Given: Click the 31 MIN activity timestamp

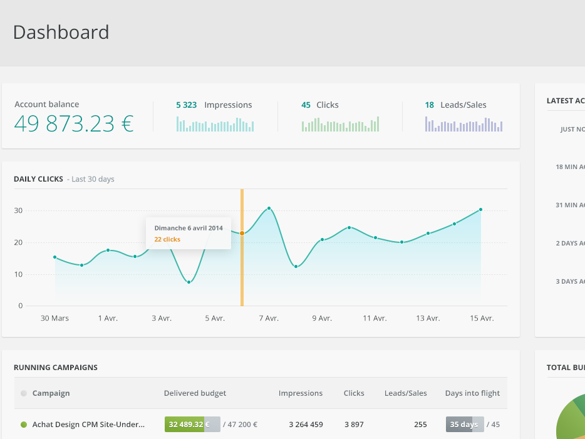Looking at the screenshot, I should pyautogui.click(x=570, y=205).
